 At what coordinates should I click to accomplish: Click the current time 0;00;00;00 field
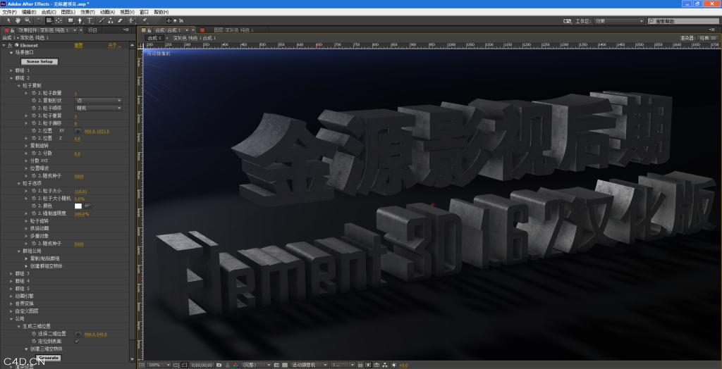coord(202,365)
